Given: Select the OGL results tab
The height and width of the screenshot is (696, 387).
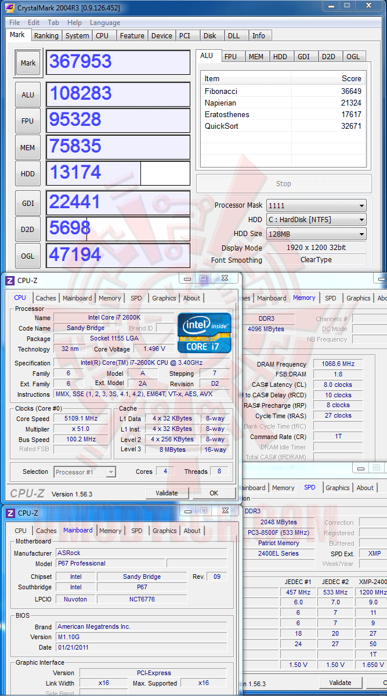Looking at the screenshot, I should (353, 56).
